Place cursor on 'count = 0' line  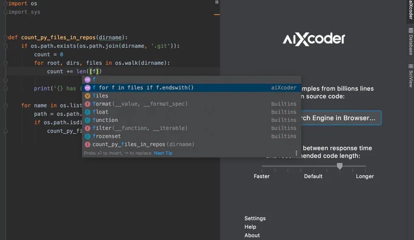49,55
